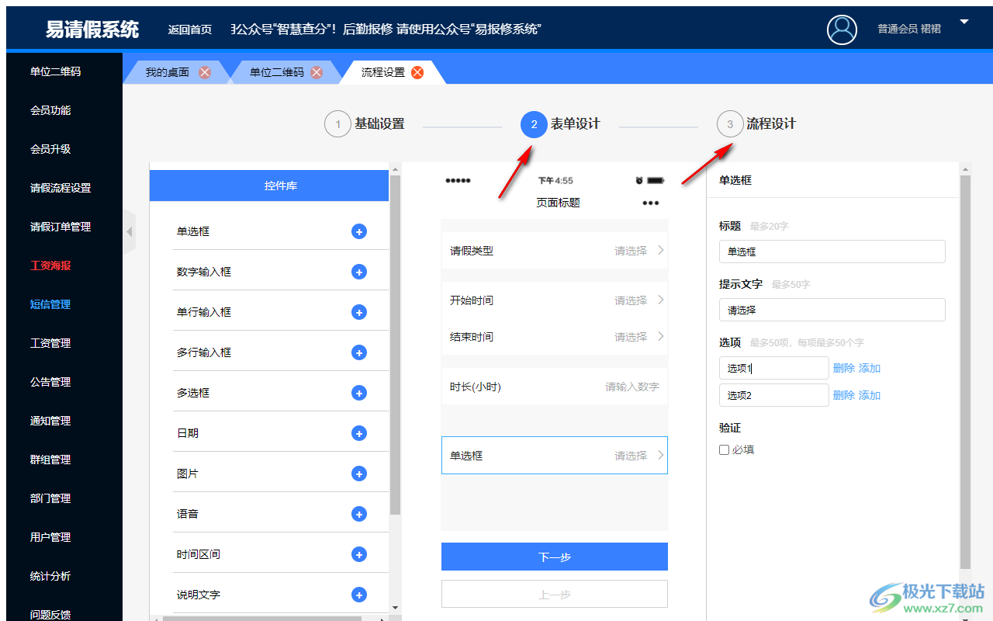Add the 单行输入框 control via plus icon

(359, 312)
